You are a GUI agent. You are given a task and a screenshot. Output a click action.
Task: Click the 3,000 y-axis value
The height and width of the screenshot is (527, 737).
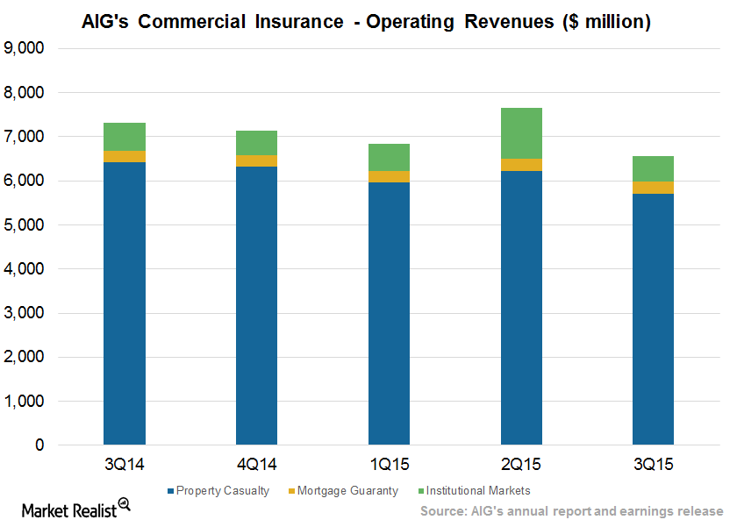click(24, 313)
